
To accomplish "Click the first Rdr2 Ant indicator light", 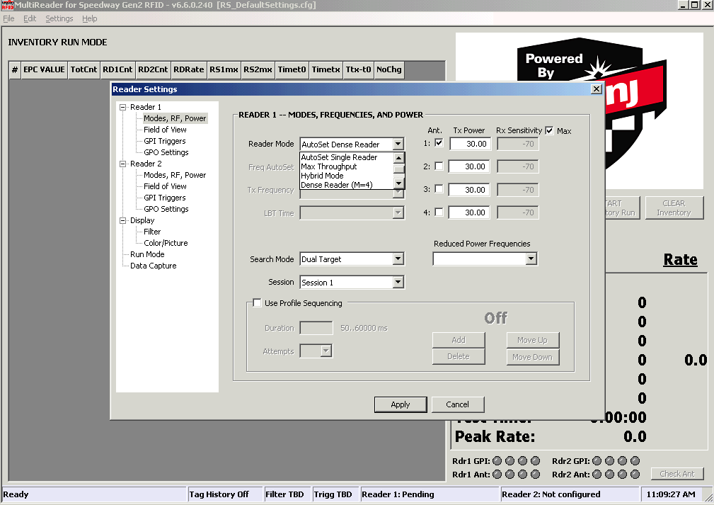I will tap(597, 473).
